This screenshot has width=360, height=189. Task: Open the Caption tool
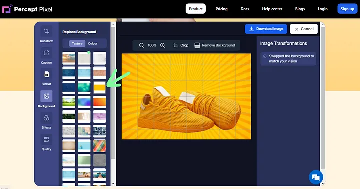tap(46, 56)
